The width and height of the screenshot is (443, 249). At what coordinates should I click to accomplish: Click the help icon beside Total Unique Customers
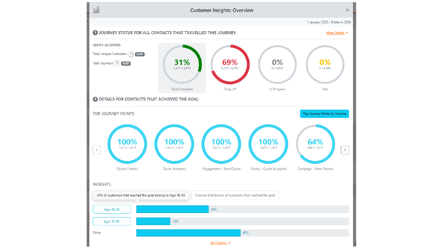click(x=131, y=54)
